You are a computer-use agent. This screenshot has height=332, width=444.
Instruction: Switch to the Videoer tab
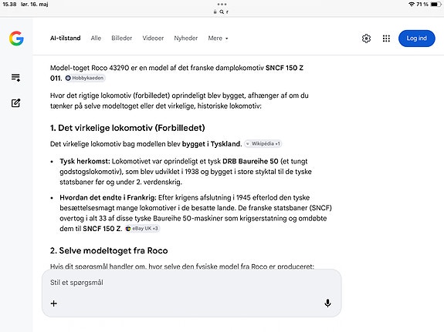153,39
